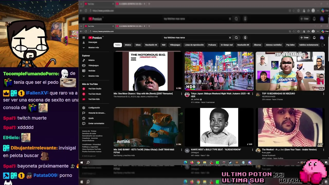
Task: Open the YouTube hamburger guide menu
Action: [84, 38]
